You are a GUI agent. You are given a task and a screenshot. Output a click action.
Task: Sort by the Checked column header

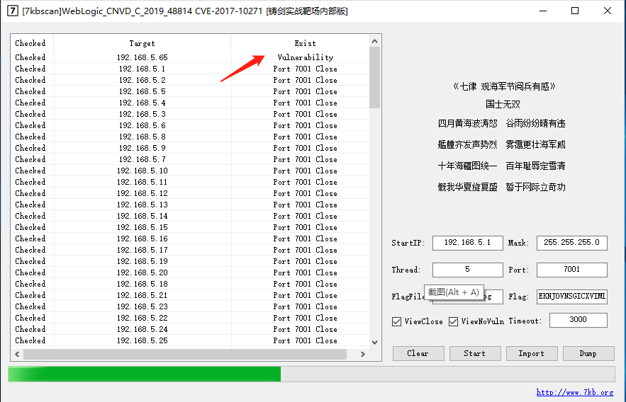click(32, 43)
